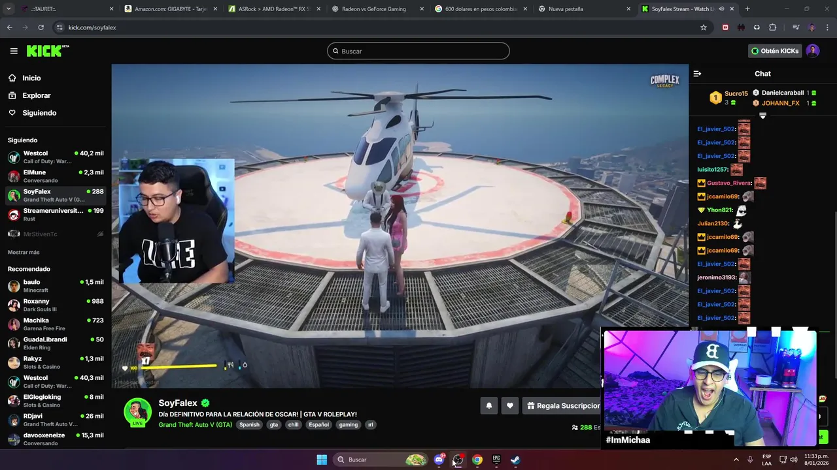
Task: Open Westcol Call of Duty followed channel
Action: (56, 157)
